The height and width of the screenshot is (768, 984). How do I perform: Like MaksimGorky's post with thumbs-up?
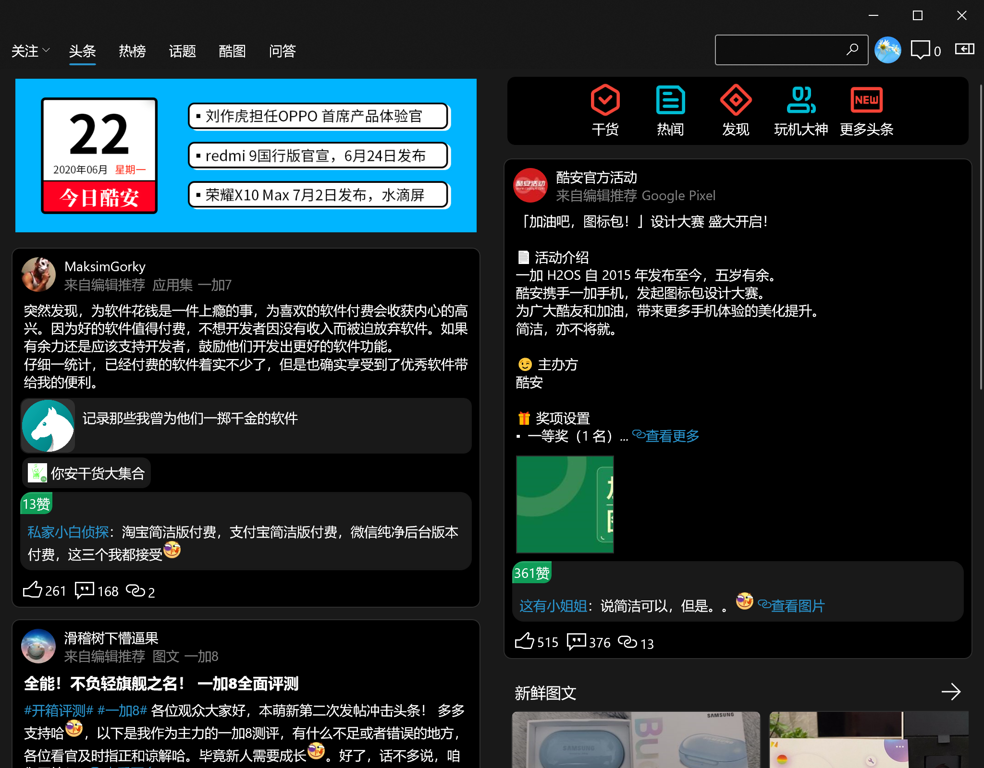pos(33,590)
